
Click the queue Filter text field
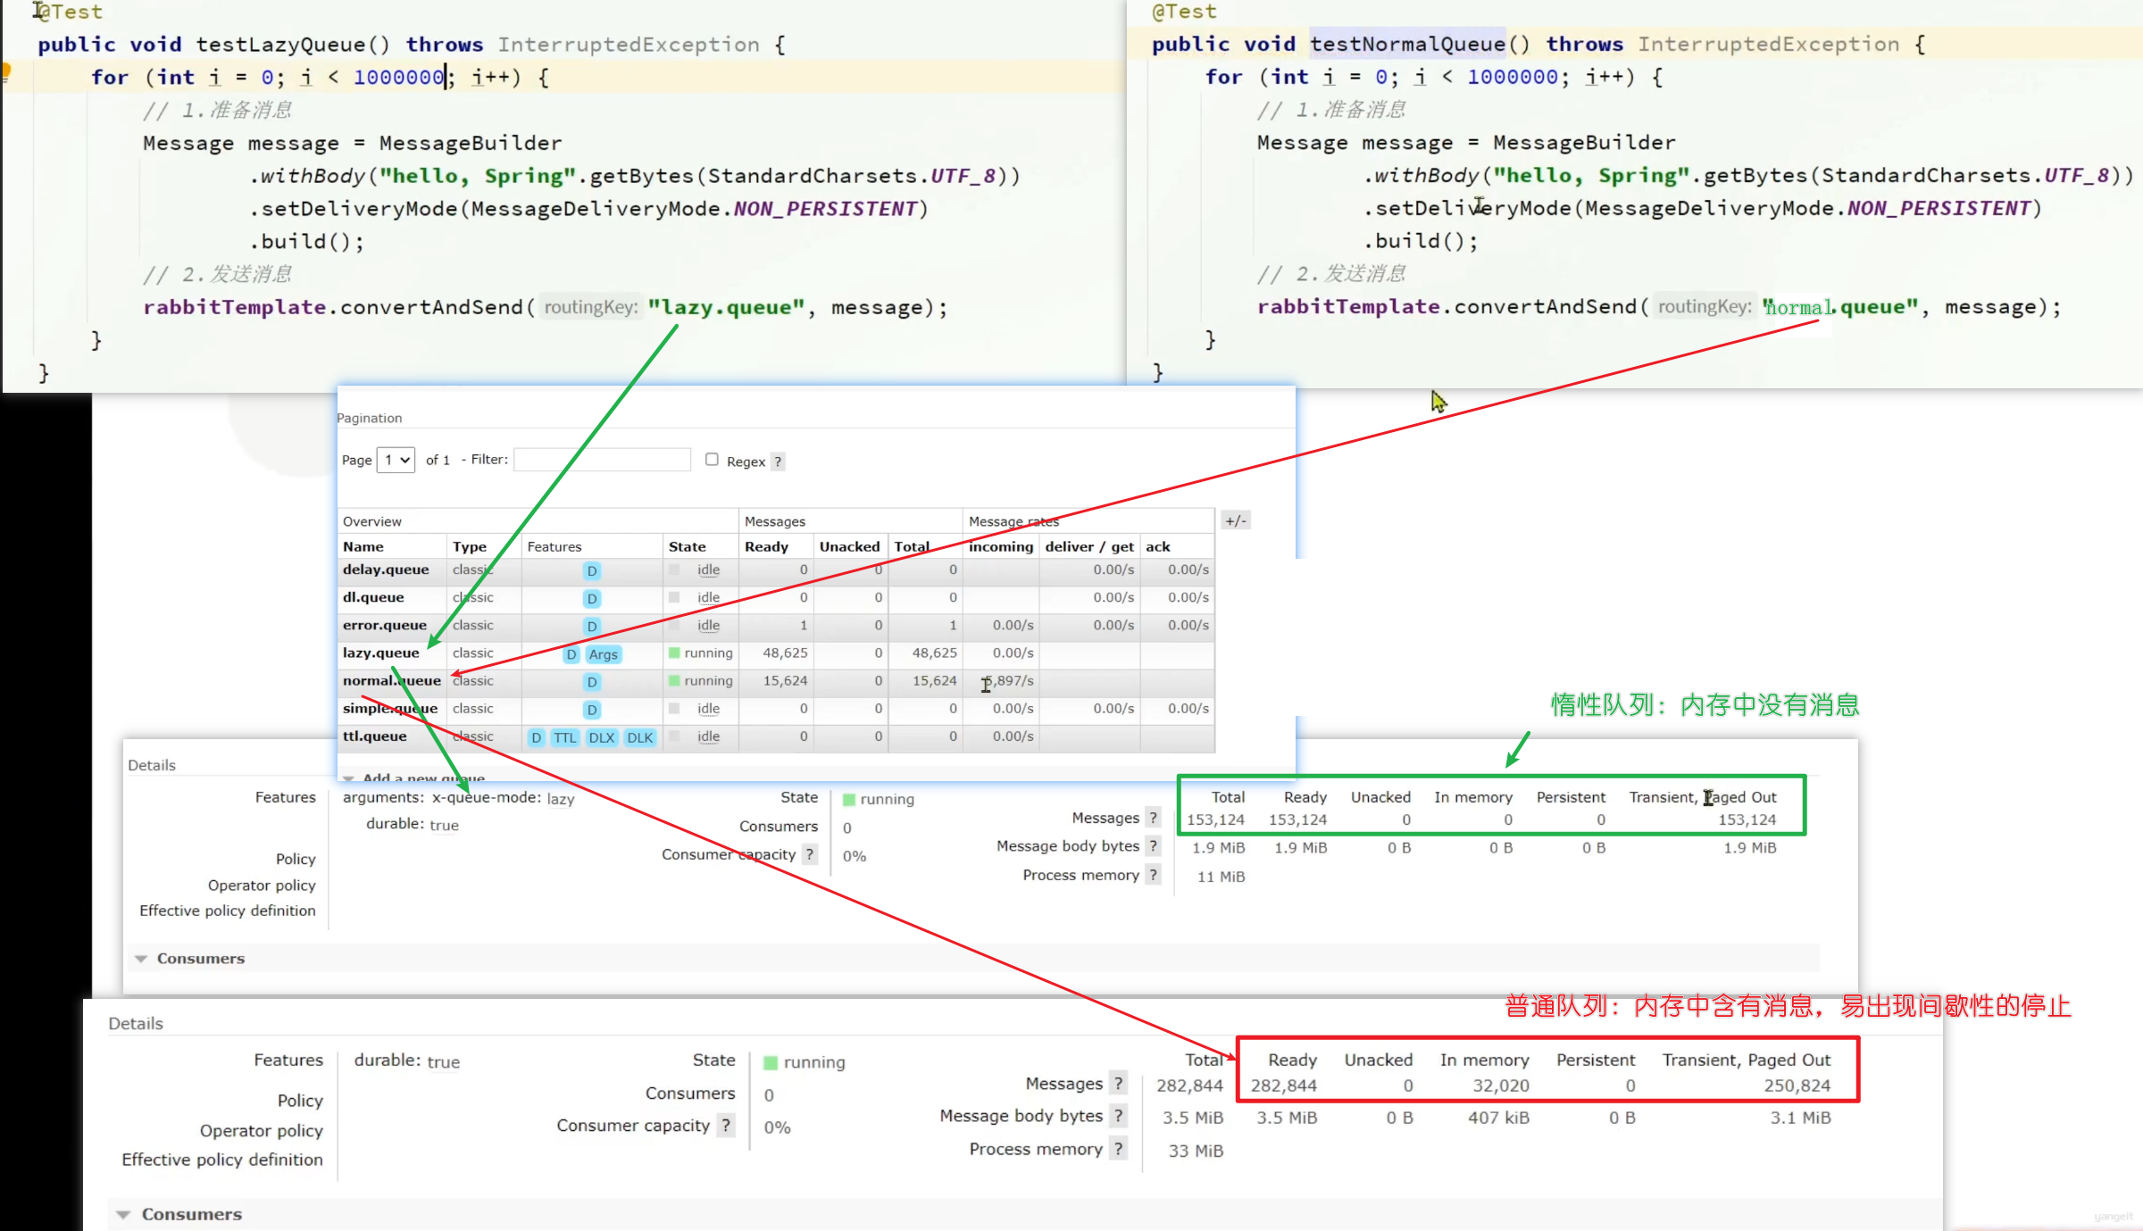click(x=603, y=460)
